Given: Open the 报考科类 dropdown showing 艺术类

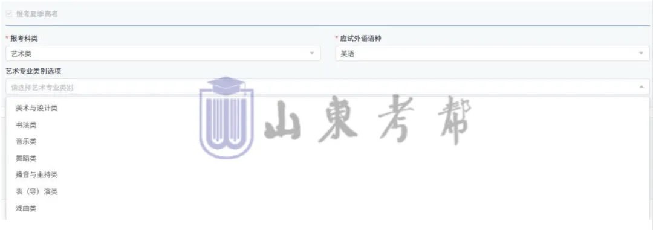Looking at the screenshot, I should 163,54.
